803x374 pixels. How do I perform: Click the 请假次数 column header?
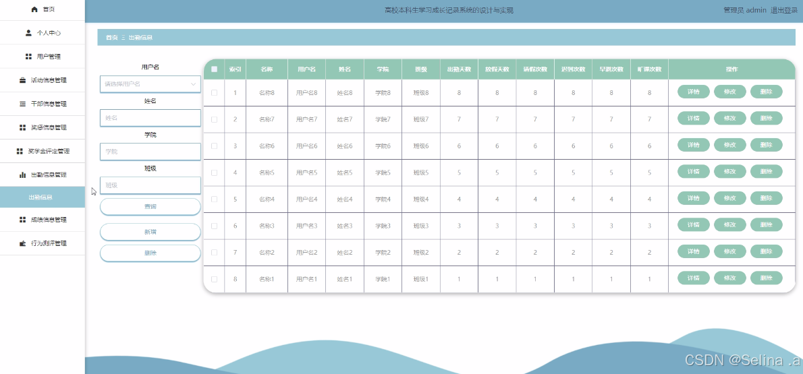click(535, 69)
